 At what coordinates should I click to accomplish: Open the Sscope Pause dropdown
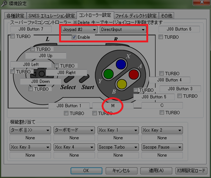pyautogui.click(x=162, y=147)
